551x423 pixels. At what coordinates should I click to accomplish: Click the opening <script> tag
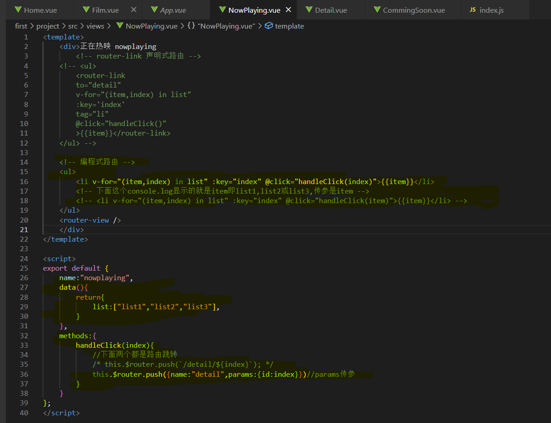pos(60,258)
